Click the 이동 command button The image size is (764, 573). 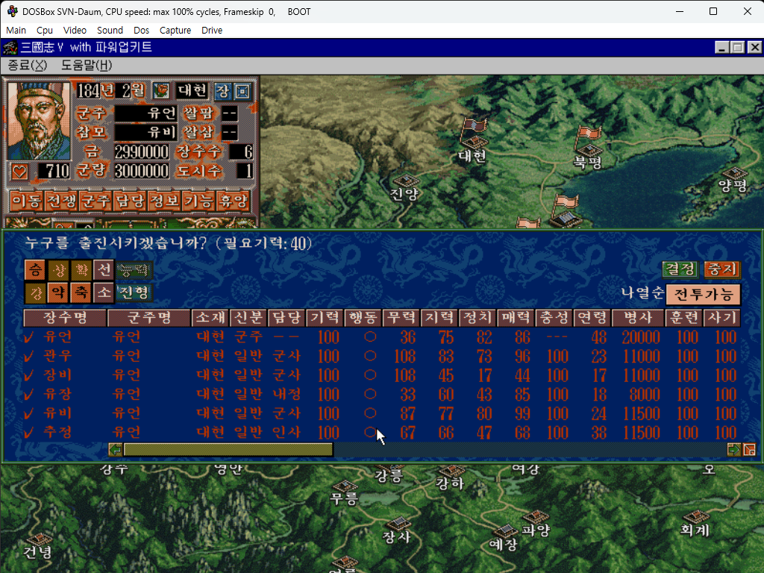[x=27, y=201]
